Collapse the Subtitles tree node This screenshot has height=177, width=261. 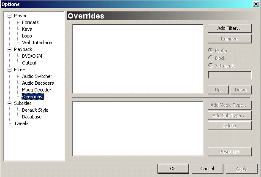coord(9,103)
